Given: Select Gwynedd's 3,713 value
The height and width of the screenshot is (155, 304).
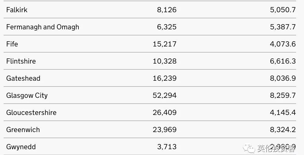Looking at the screenshot, I should 167,147.
